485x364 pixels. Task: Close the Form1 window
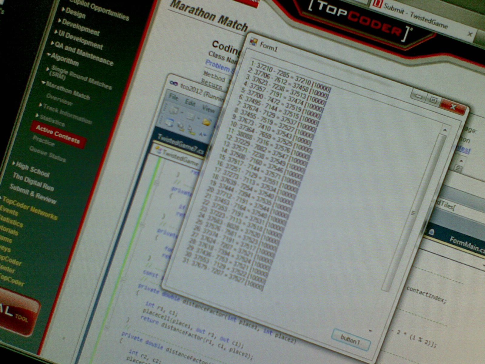pyautogui.click(x=453, y=106)
